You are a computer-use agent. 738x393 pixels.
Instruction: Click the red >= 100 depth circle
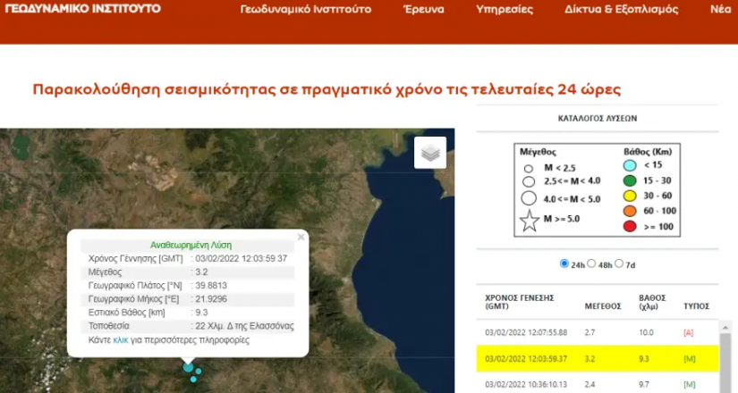click(630, 224)
